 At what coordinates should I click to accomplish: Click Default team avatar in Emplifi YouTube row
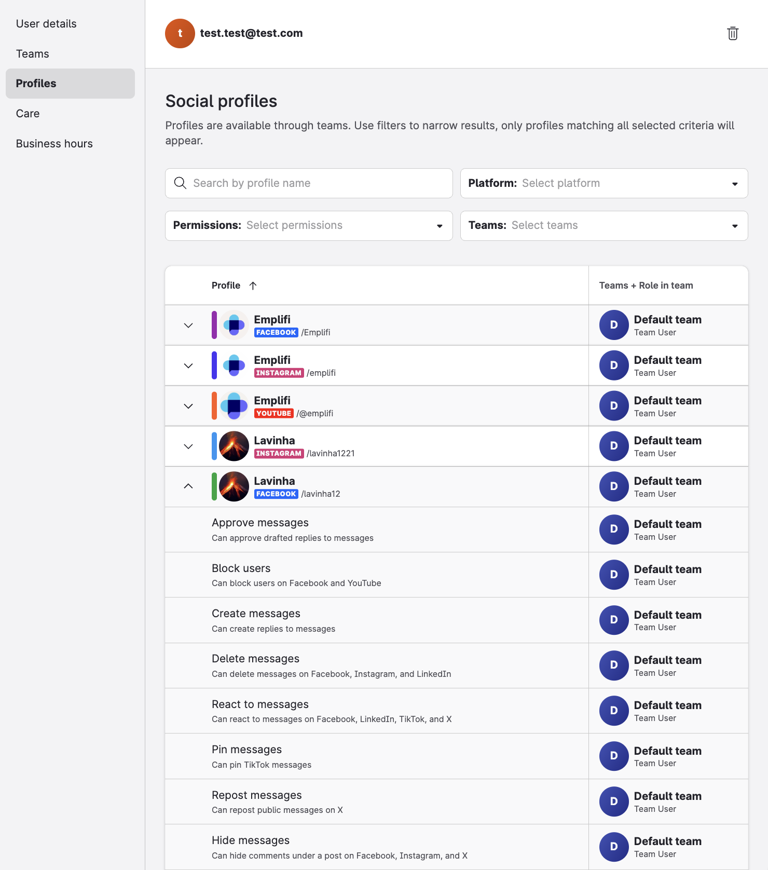[x=614, y=406]
